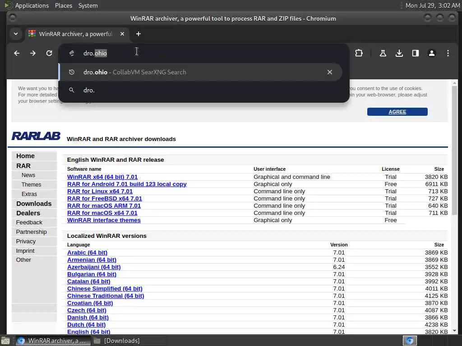Open Chinese Simplified (64 bit) link
462x346 pixels.
[x=105, y=289]
